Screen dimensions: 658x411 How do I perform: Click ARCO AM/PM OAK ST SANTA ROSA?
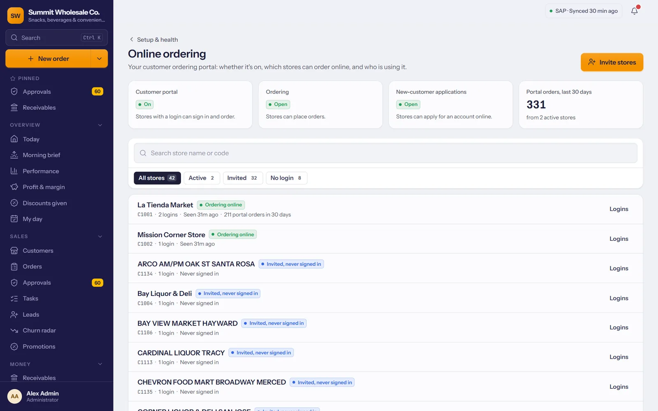pos(196,264)
